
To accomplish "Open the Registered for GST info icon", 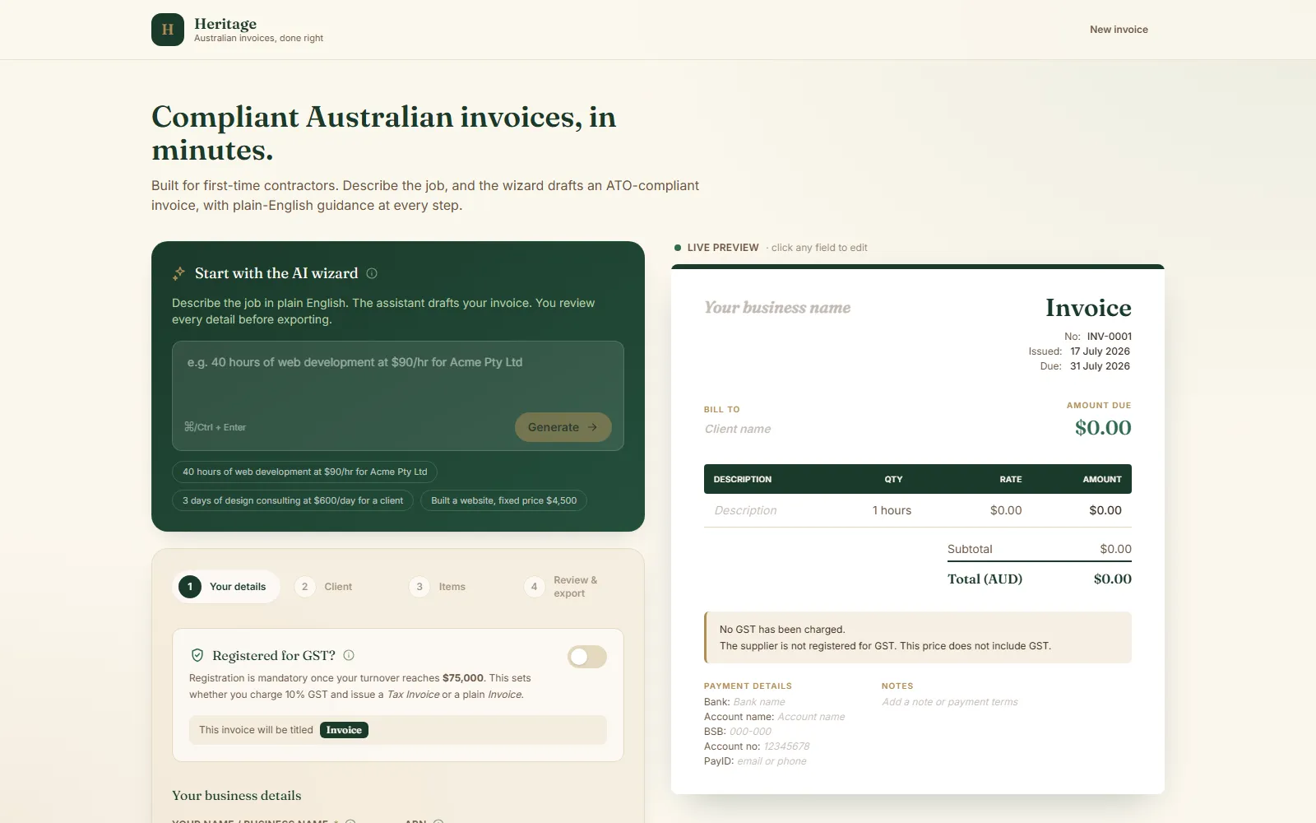I will tap(349, 655).
